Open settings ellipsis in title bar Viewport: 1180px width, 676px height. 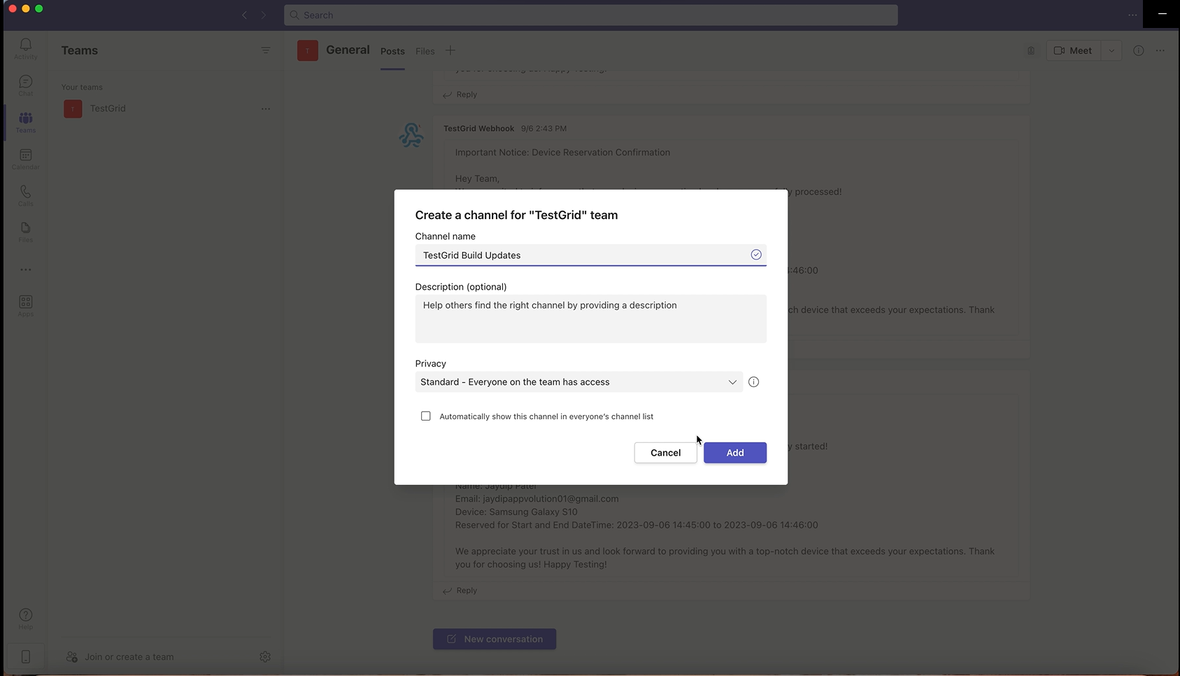click(1132, 15)
